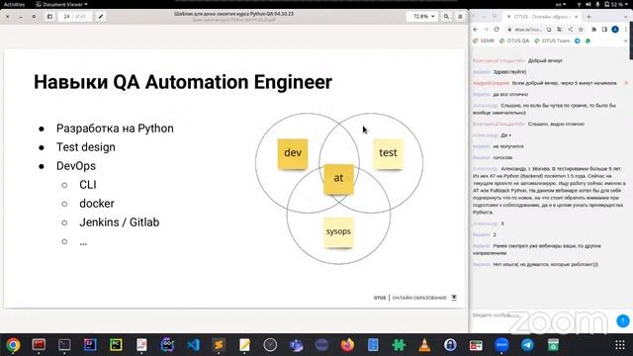This screenshot has height=356, width=633.
Task: Open PyCharm from the dock
Action: (x=116, y=345)
